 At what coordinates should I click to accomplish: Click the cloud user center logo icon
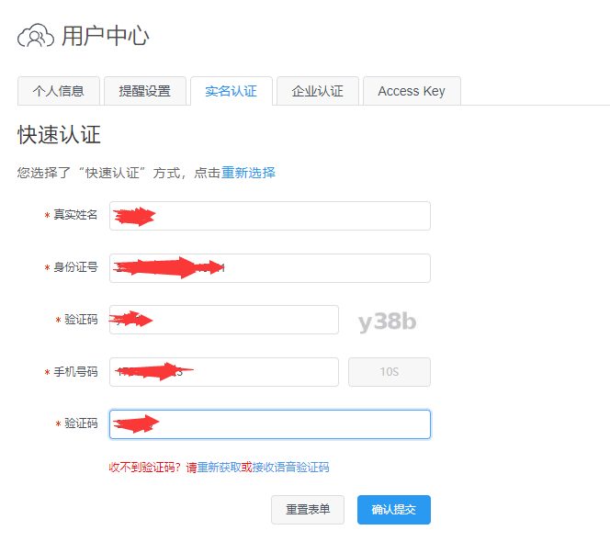coord(36,37)
